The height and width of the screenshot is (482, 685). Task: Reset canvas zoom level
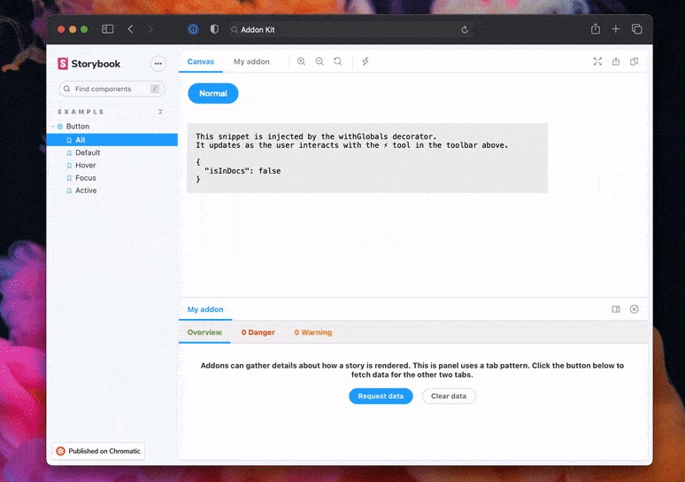tap(337, 62)
